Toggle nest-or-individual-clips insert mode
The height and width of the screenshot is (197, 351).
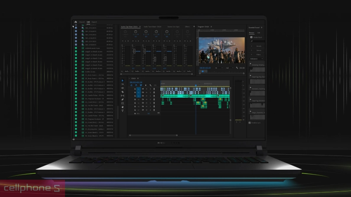coord(131,85)
